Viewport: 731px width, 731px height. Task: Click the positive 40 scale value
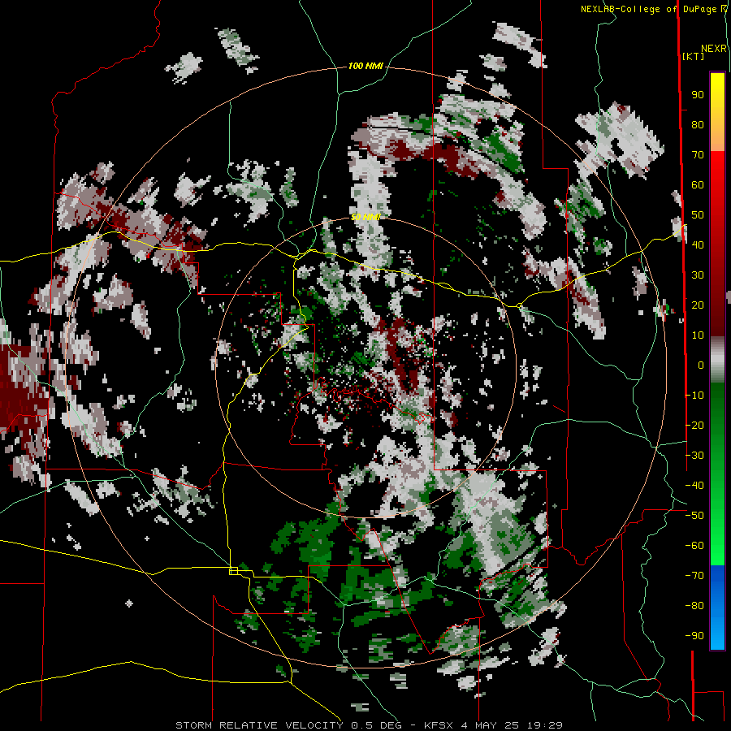(x=698, y=244)
